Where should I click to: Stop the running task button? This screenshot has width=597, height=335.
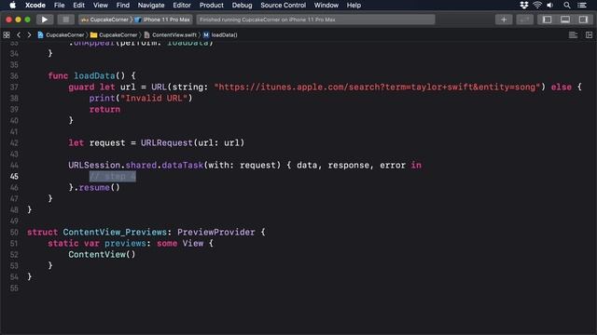(66, 20)
